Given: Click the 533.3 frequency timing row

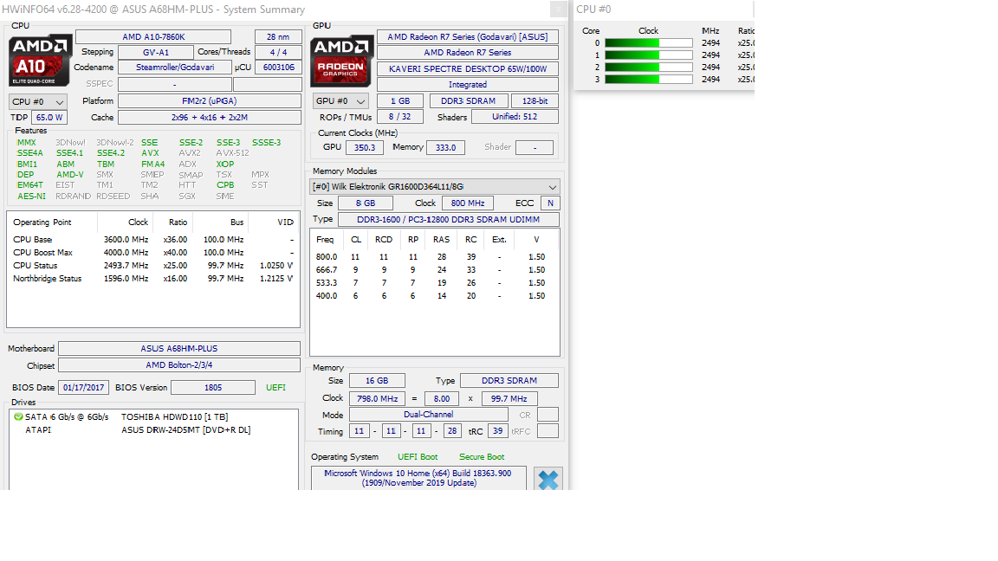Looking at the screenshot, I should pos(434,283).
